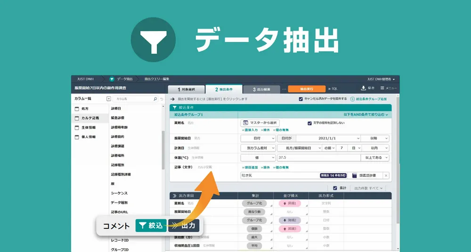This screenshot has height=252, width=471.
Task: Go to JUST DWH in breadcrumb
Action: tap(85, 79)
